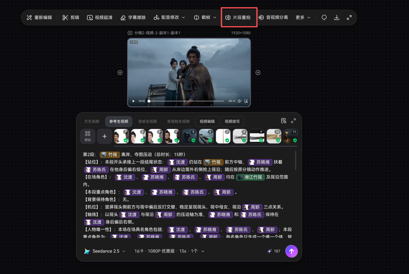The image size is (409, 274).
Task: Click the prompt history document icon
Action: [x=284, y=121]
